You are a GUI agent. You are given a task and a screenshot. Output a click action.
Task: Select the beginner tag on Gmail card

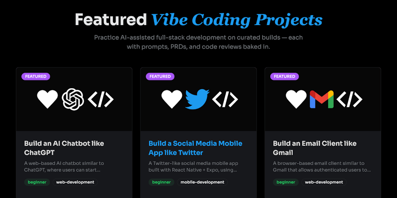(x=286, y=182)
